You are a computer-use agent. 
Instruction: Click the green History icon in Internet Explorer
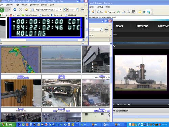118,12
